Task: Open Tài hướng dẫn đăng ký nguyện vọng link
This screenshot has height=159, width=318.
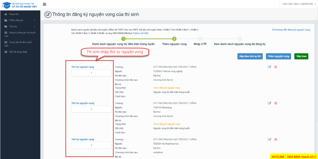Action: tap(291, 30)
